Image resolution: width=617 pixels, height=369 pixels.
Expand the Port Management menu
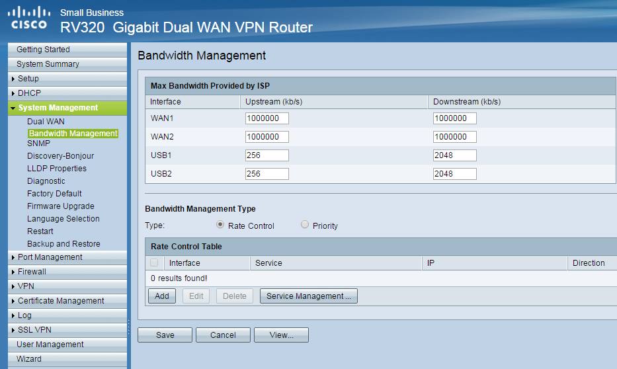tap(67, 257)
